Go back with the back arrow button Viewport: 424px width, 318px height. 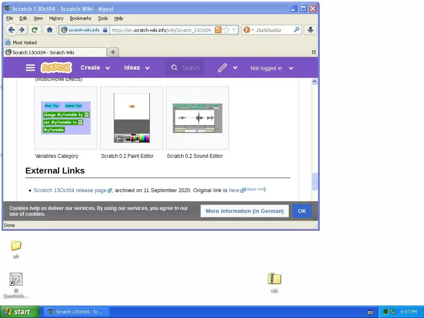click(11, 30)
